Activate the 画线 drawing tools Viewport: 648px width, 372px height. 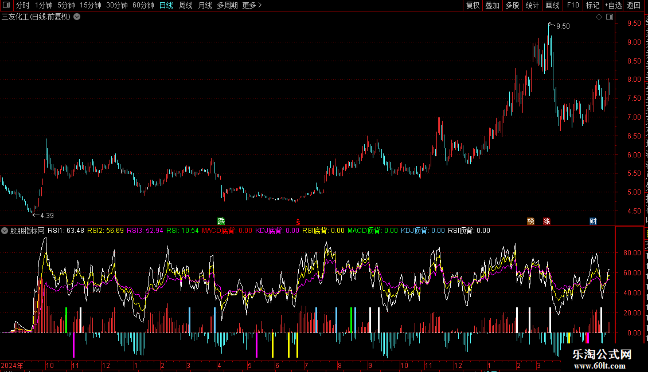[553, 5]
